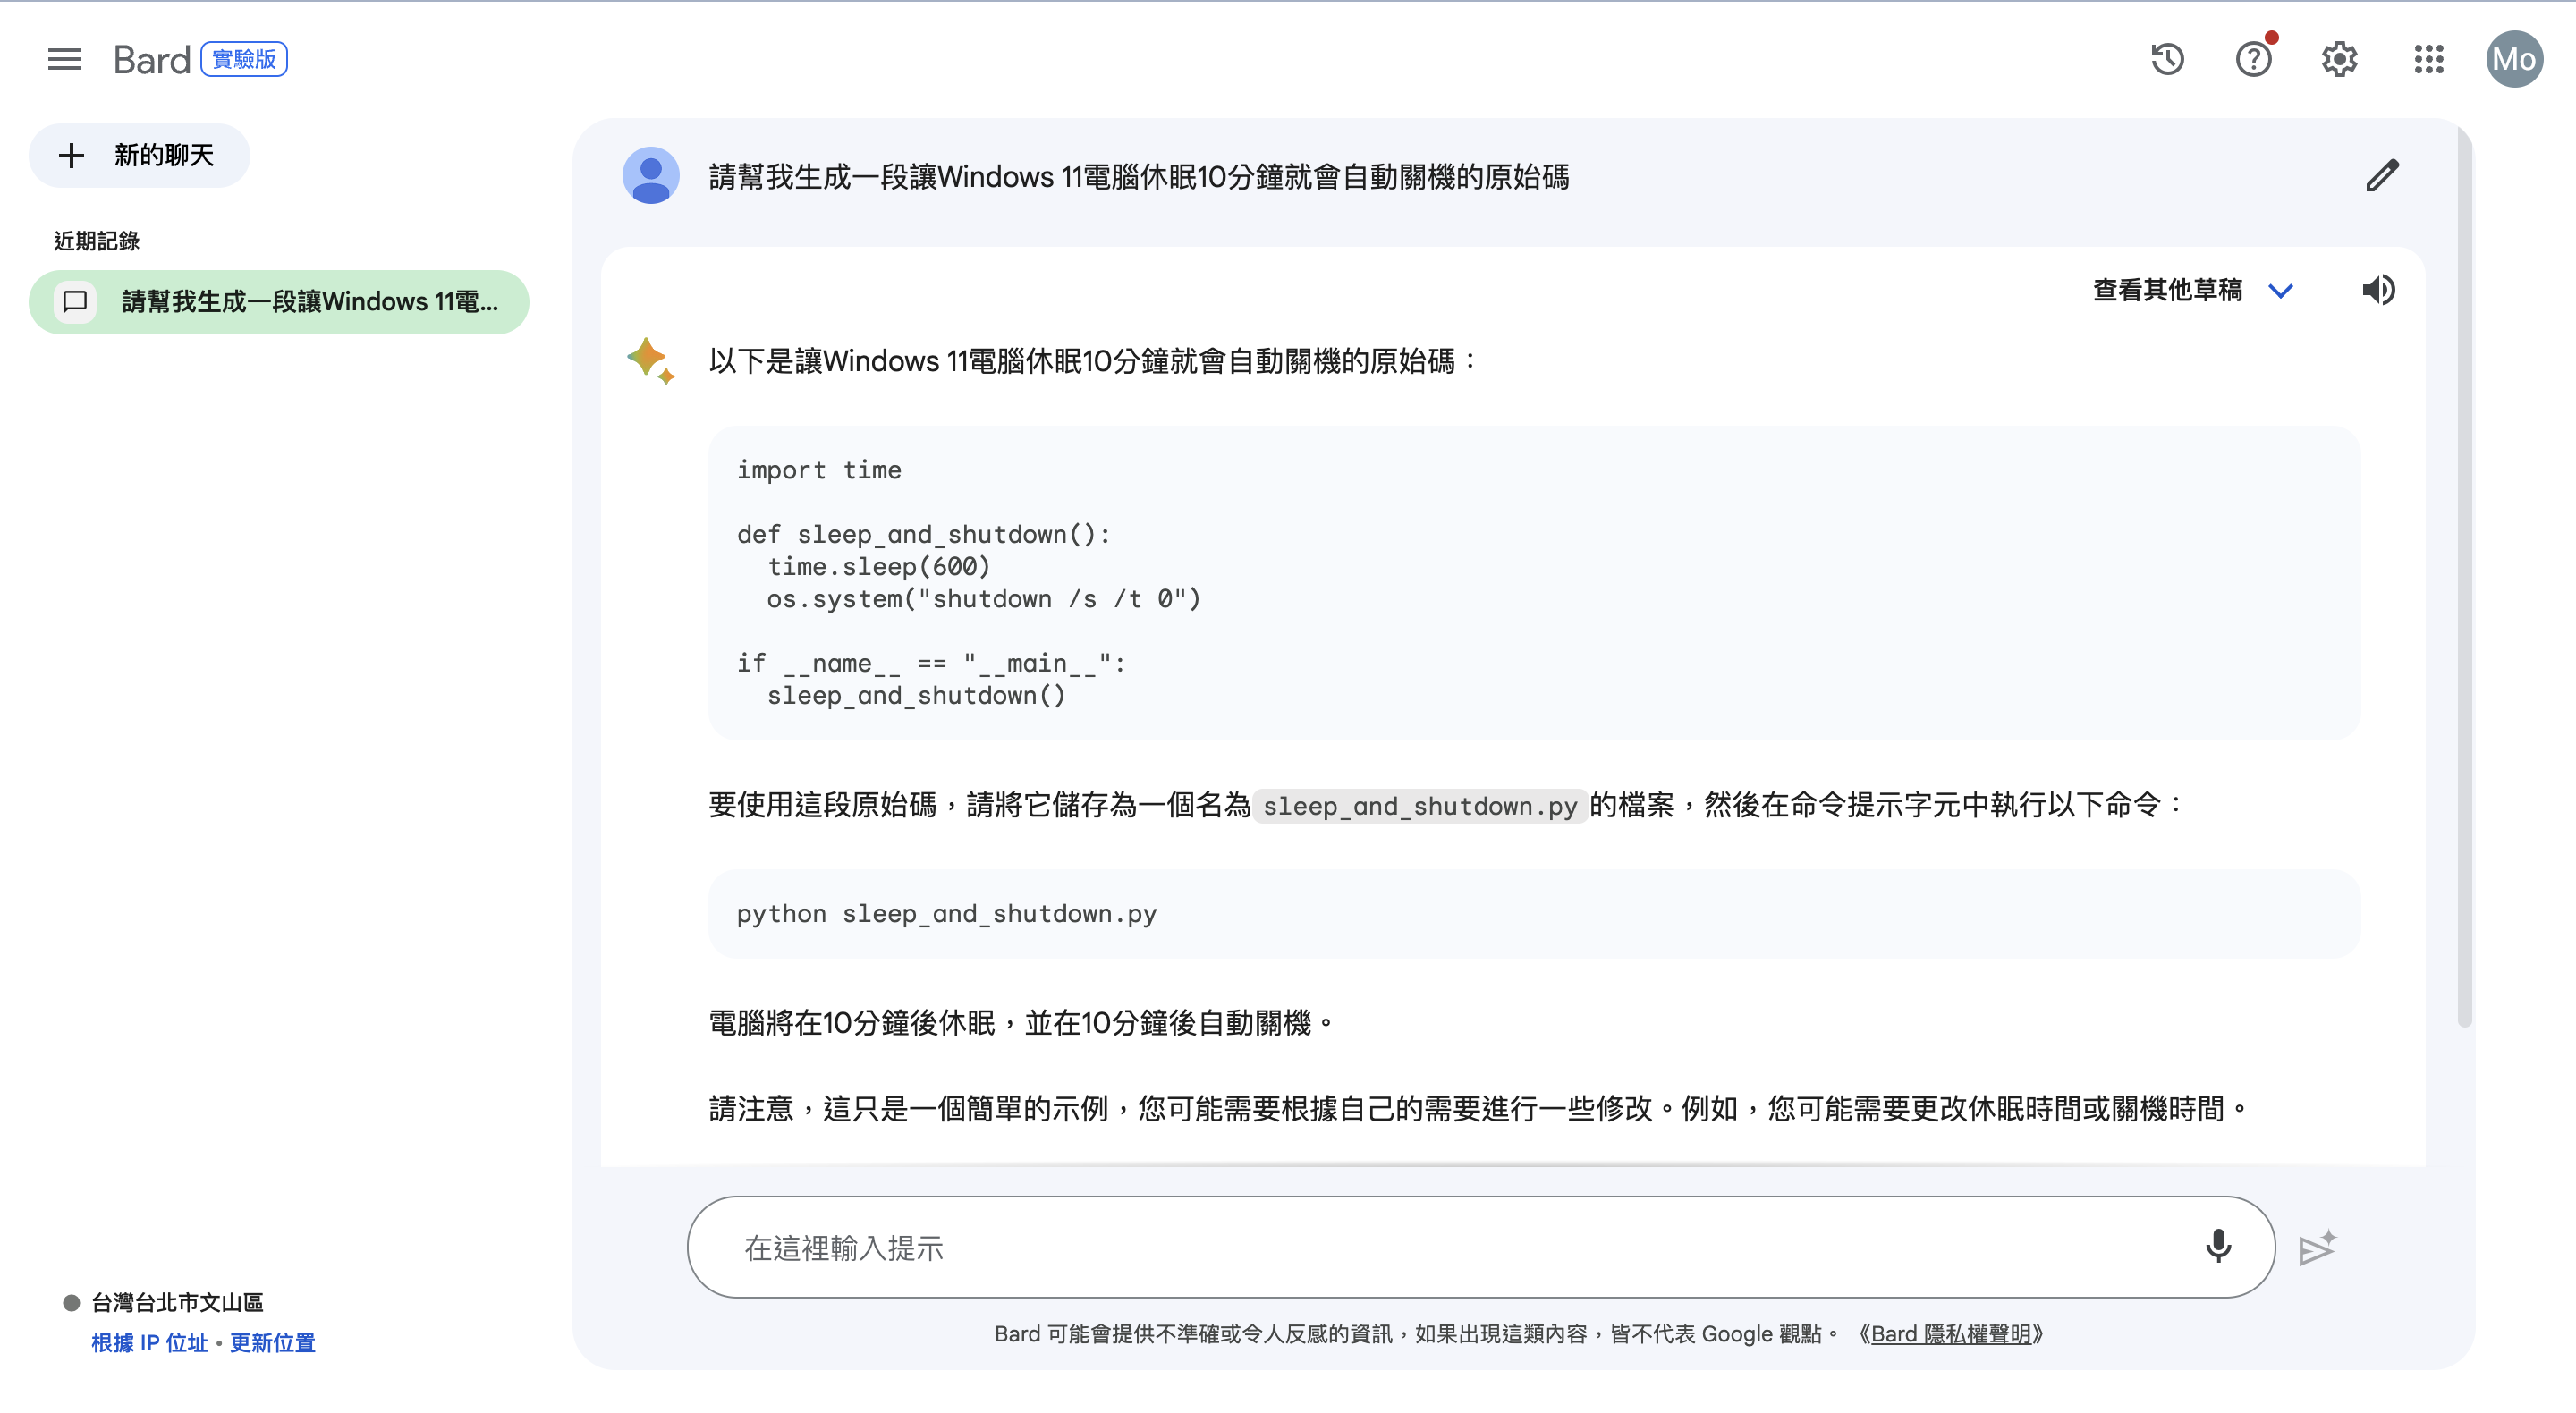Open the Google apps grid
This screenshot has height=1413, width=2576.
coord(2428,59)
